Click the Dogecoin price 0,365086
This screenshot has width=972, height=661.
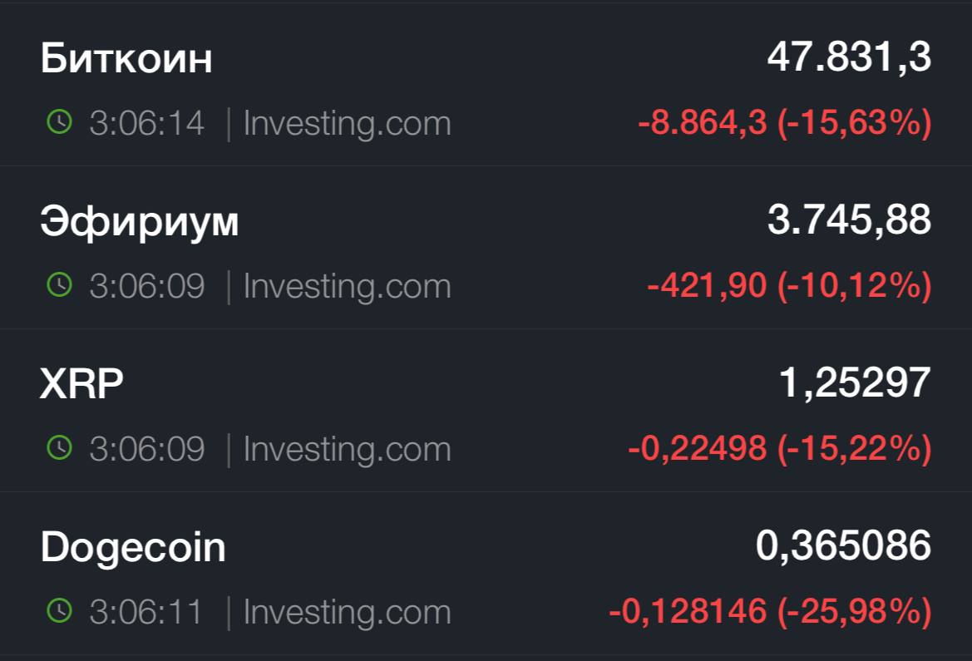click(x=844, y=545)
